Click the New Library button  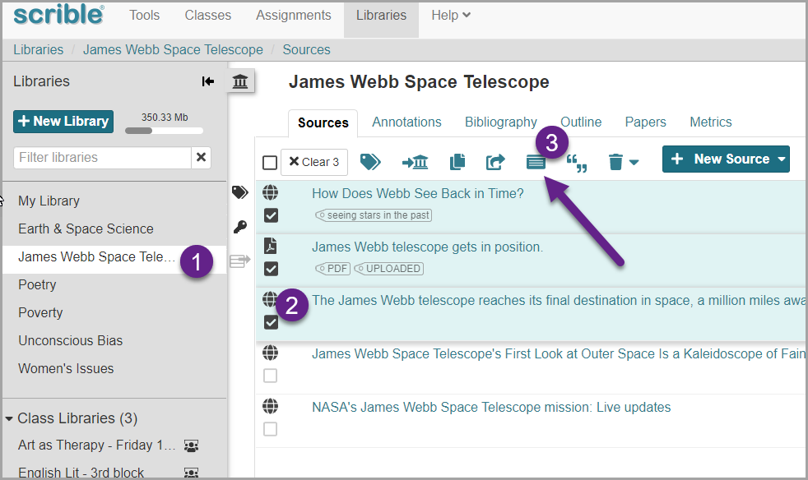click(63, 122)
